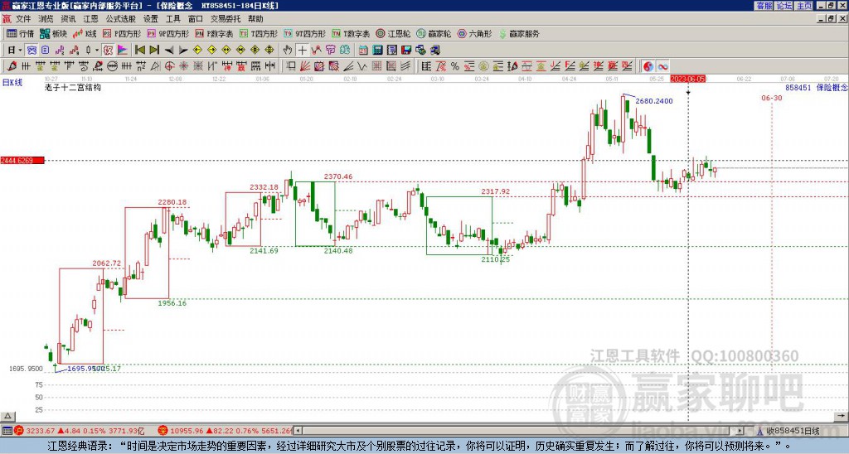Open 赢家服务 service page

[519, 33]
